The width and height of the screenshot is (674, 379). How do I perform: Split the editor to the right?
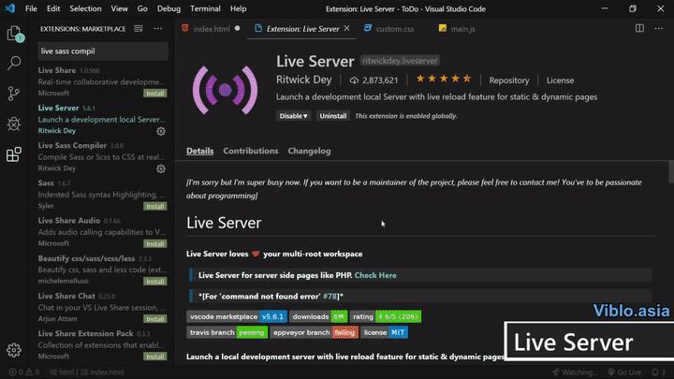coord(639,28)
